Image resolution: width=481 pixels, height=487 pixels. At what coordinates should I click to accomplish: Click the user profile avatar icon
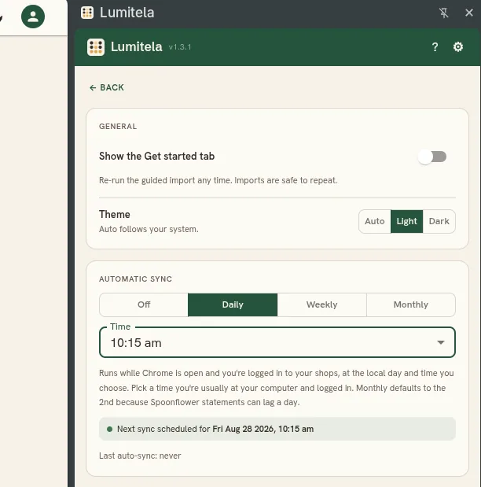[x=33, y=17]
